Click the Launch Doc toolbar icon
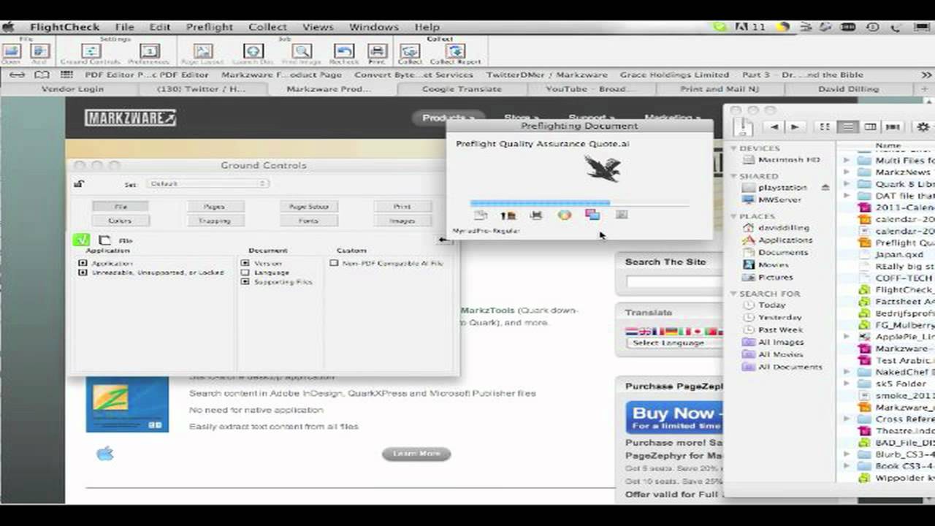 (x=253, y=52)
